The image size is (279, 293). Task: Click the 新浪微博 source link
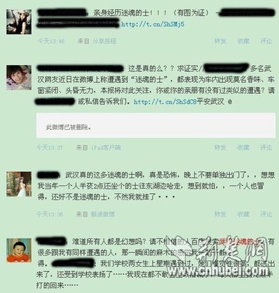tap(102, 214)
